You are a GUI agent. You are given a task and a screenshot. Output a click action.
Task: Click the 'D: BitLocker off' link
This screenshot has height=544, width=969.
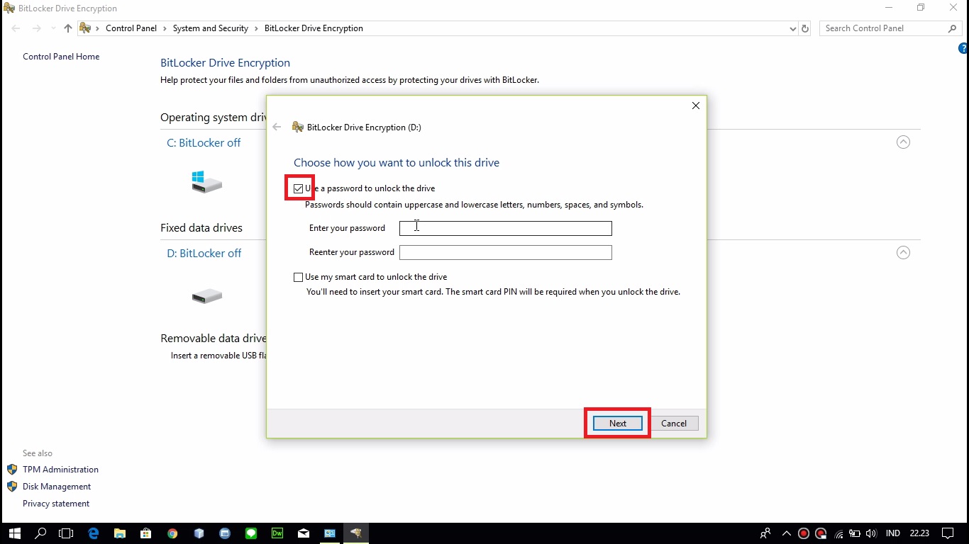coord(204,253)
